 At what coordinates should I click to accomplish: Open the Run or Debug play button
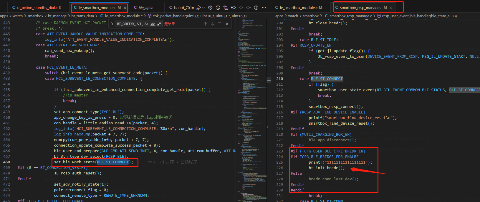199,8
